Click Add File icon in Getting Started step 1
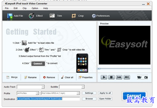This screenshot has height=108, width=157. pyautogui.click(x=24, y=43)
